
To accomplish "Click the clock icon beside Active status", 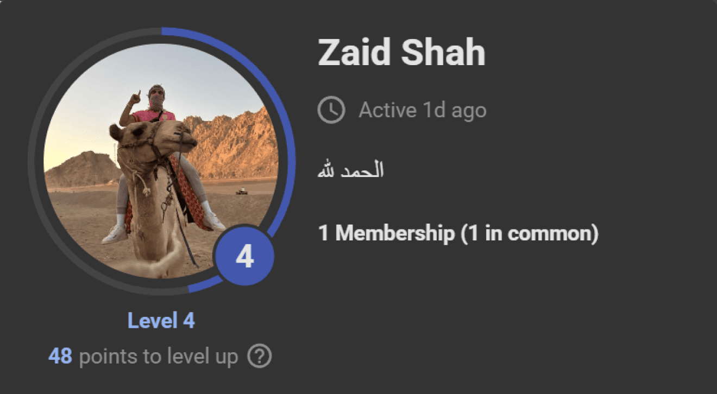I will (331, 110).
